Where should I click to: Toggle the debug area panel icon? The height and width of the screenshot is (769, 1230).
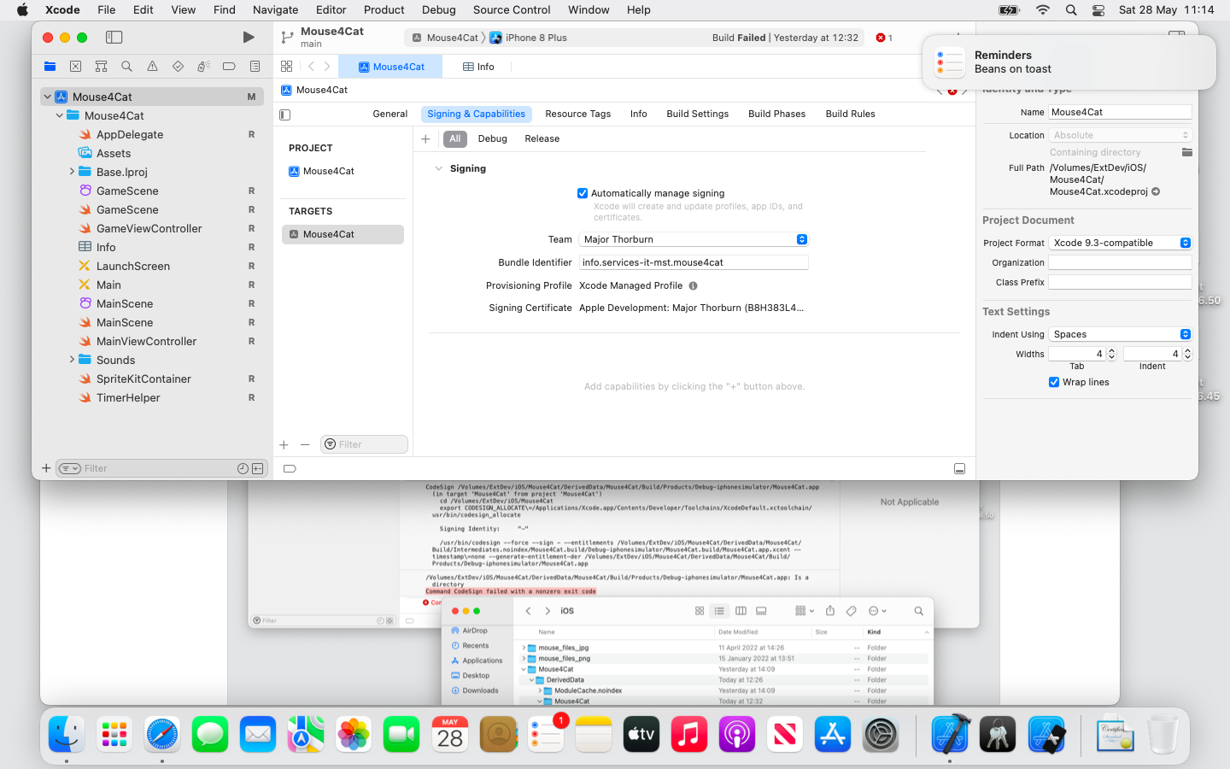pyautogui.click(x=959, y=469)
